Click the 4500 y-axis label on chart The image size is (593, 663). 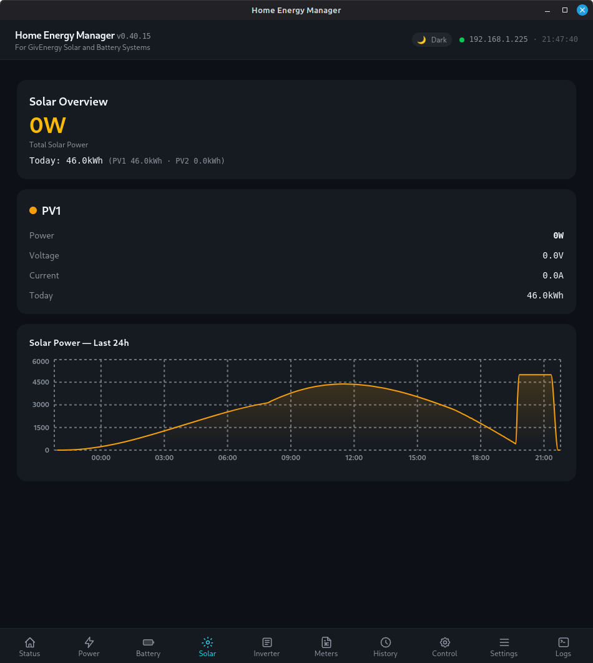(41, 382)
